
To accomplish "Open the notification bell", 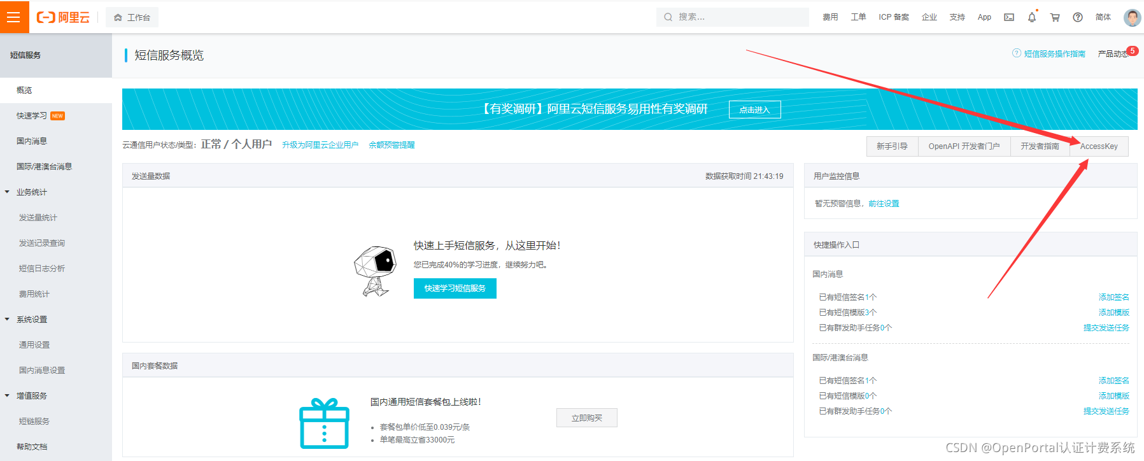I will [x=1032, y=17].
